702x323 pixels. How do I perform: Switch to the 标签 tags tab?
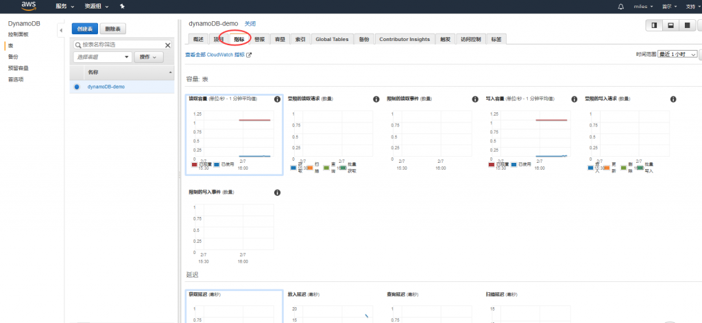pos(496,39)
